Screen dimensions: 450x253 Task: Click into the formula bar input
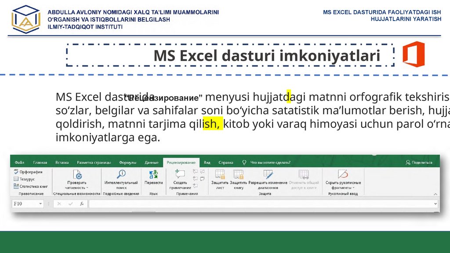click(263, 204)
